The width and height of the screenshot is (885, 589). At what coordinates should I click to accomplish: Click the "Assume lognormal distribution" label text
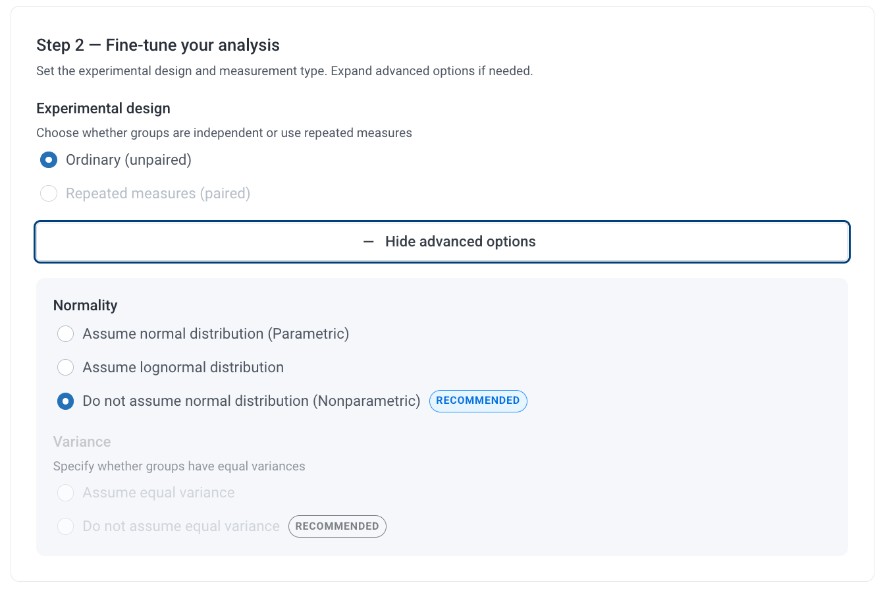183,368
